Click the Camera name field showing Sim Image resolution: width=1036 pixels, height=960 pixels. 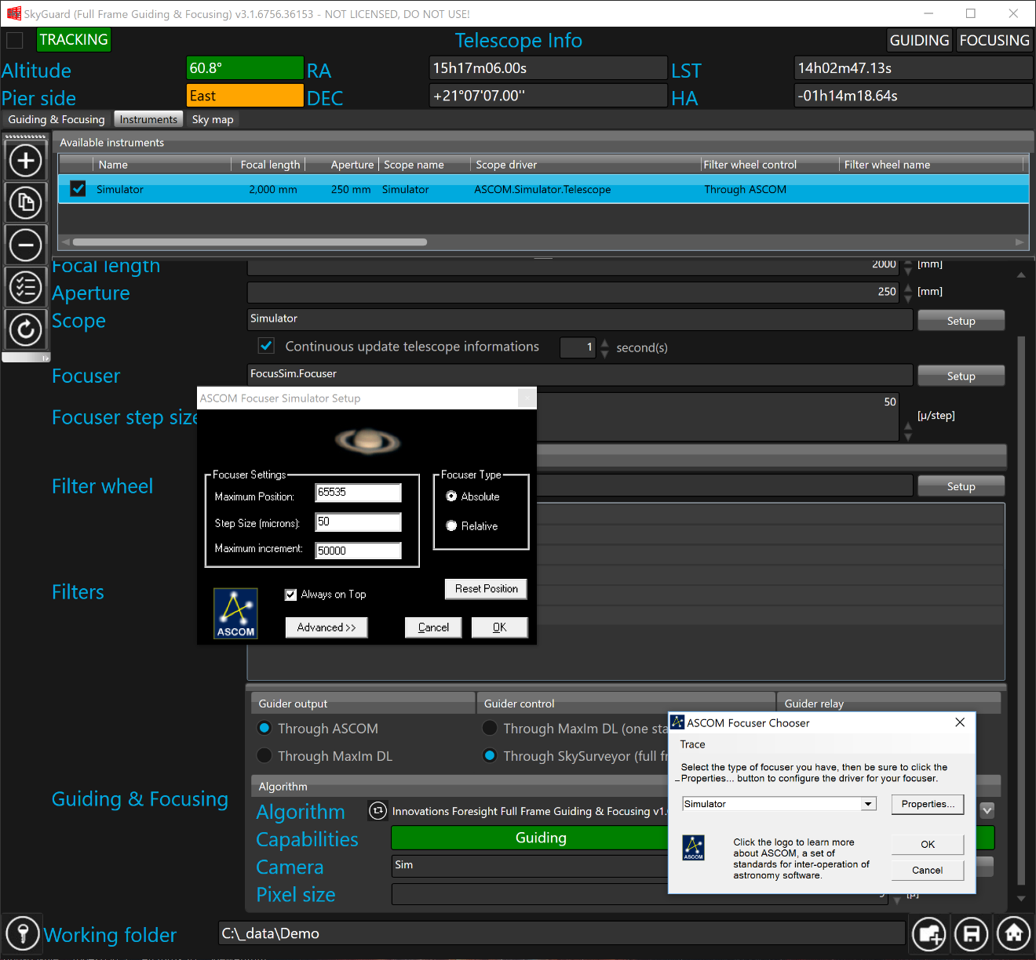530,865
